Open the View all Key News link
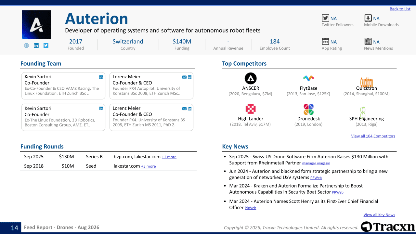 click(379, 215)
